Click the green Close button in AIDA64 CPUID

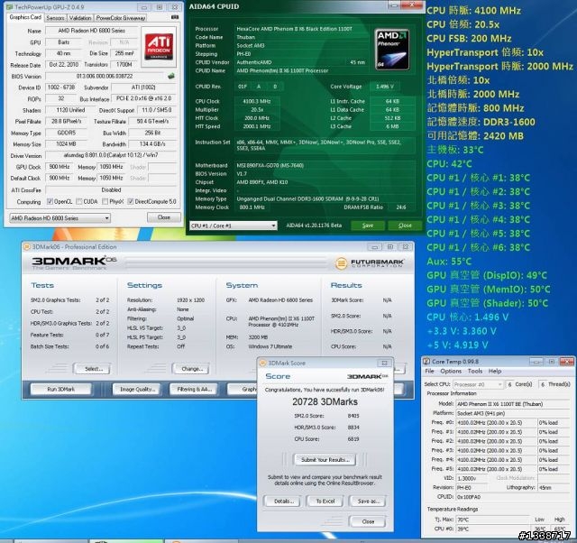point(405,225)
